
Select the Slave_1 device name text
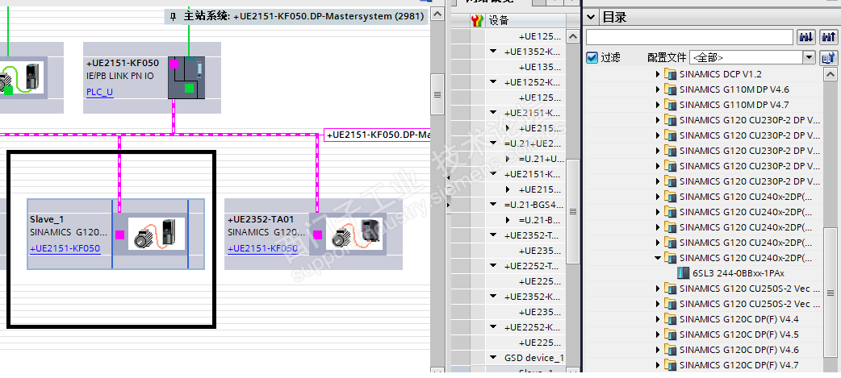tap(47, 219)
